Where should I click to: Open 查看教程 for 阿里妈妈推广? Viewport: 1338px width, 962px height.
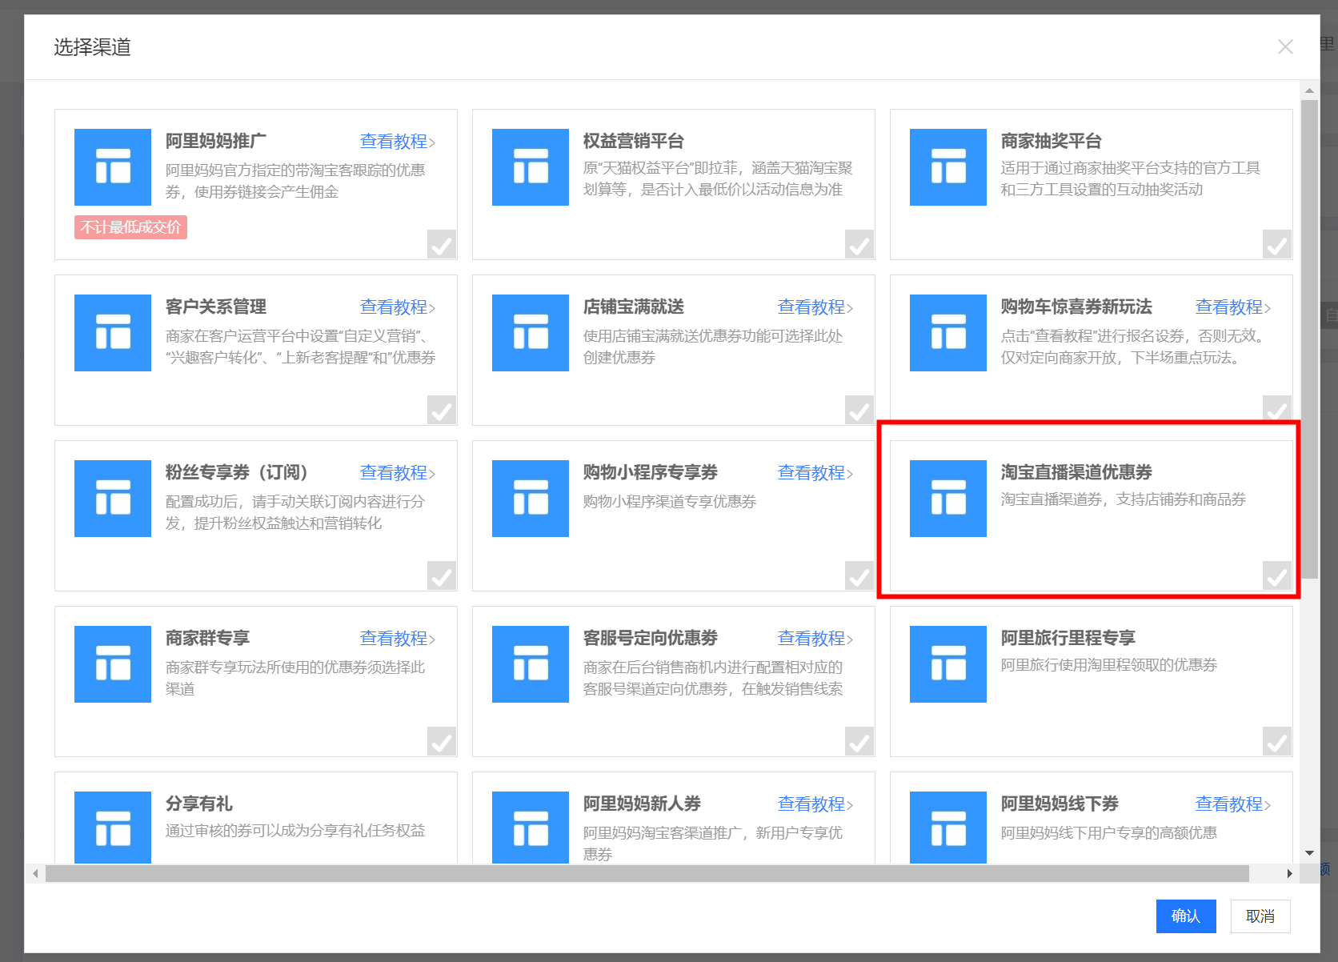(x=398, y=142)
